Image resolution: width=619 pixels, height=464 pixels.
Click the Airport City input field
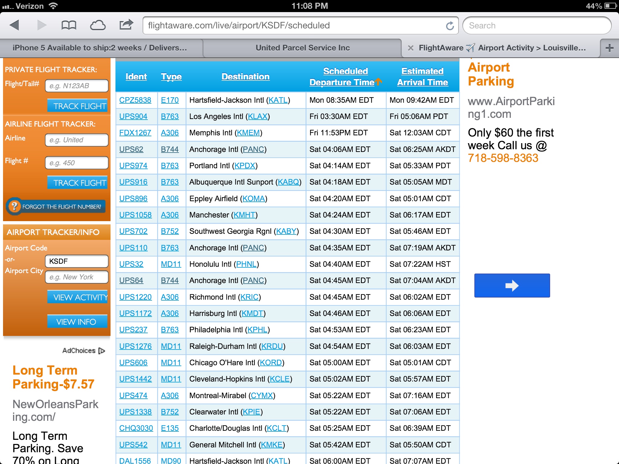pos(77,277)
